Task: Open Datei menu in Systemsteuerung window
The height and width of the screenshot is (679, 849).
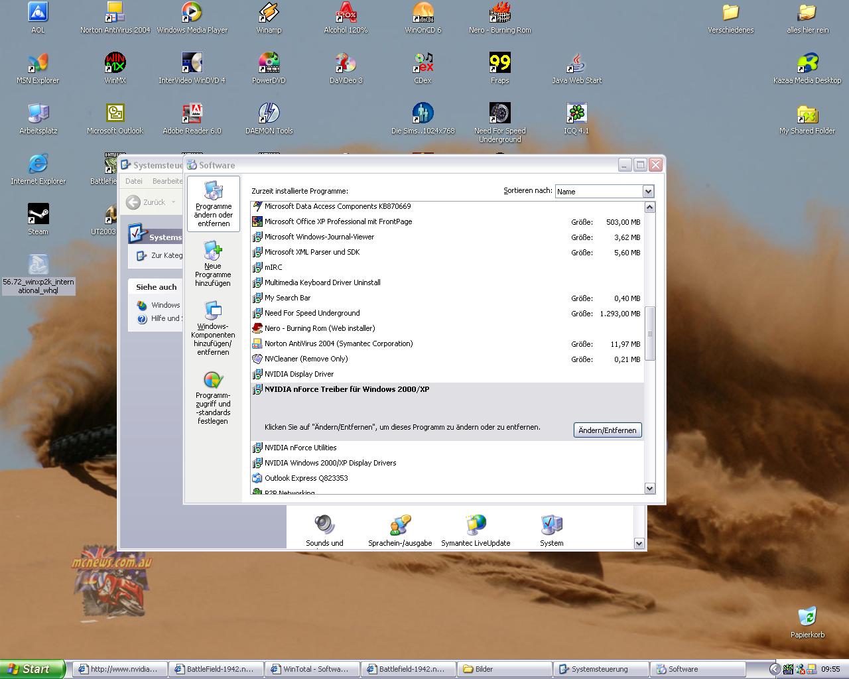Action: click(x=134, y=181)
